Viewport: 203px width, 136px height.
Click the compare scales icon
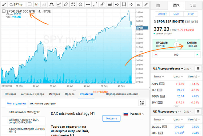coord(51,5)
